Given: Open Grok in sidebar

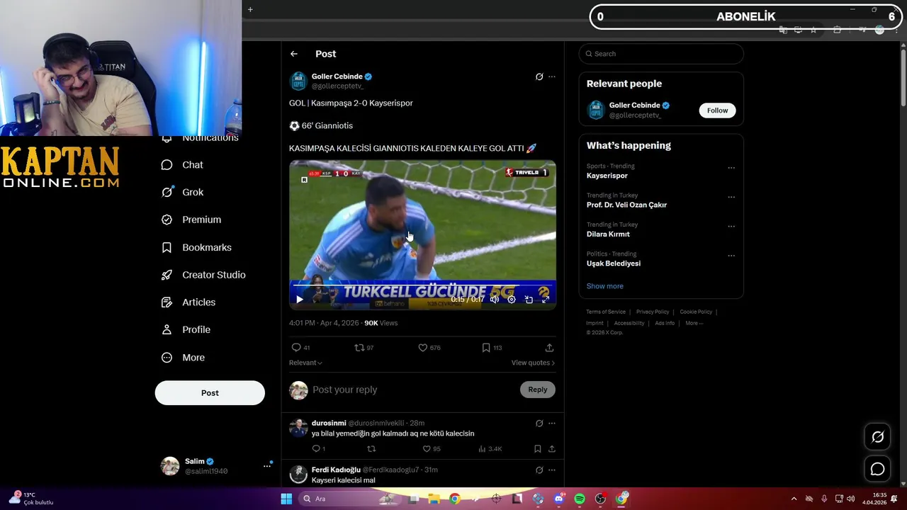Looking at the screenshot, I should (x=182, y=192).
